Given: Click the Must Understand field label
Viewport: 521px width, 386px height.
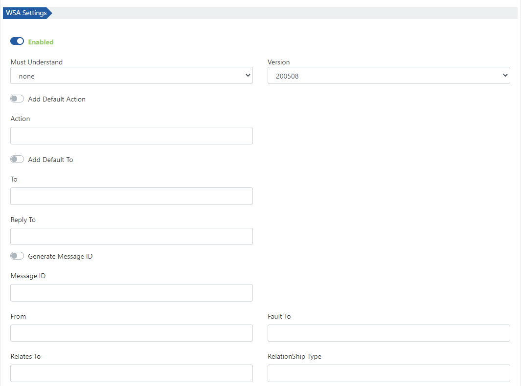Looking at the screenshot, I should pos(37,62).
